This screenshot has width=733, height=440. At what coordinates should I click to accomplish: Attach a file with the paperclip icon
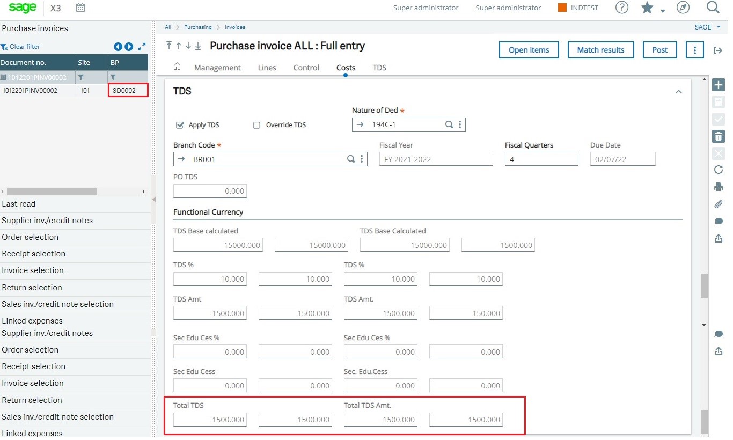719,204
